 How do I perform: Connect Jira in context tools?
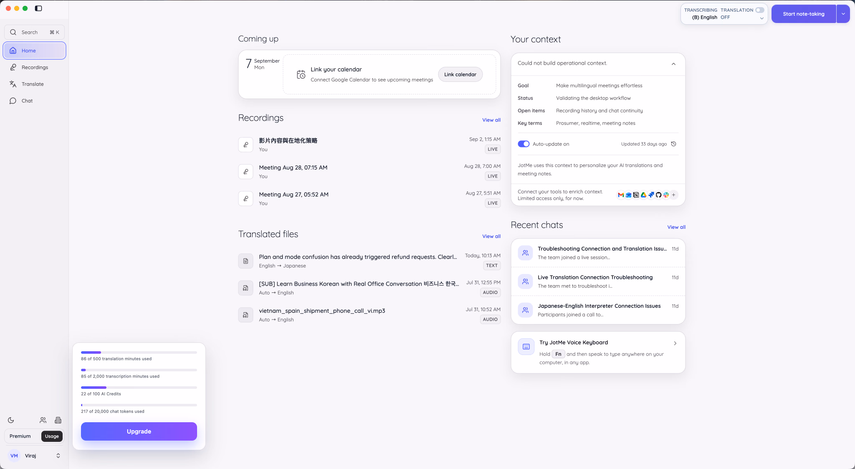tap(651, 195)
